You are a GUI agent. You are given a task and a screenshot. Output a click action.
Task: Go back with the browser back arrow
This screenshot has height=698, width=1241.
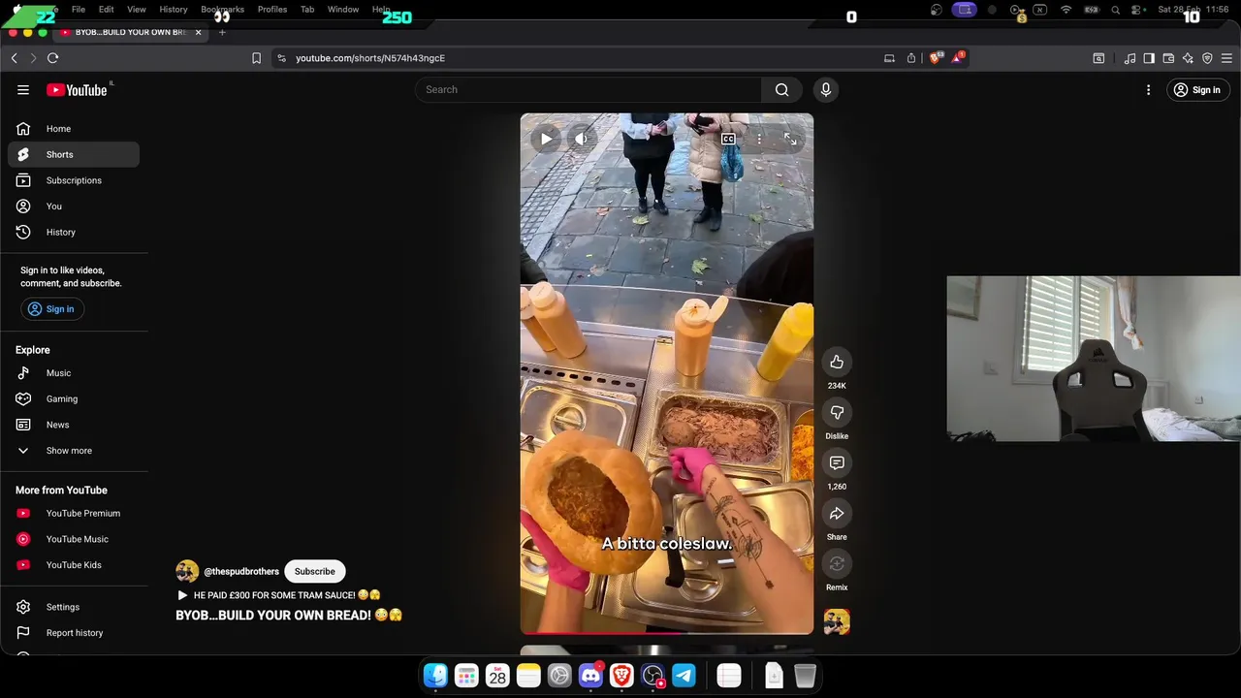click(15, 58)
